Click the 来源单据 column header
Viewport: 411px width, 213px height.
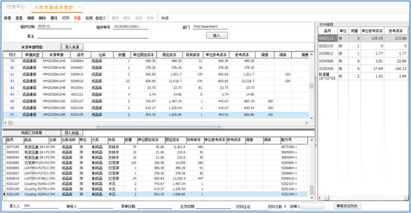(56, 55)
